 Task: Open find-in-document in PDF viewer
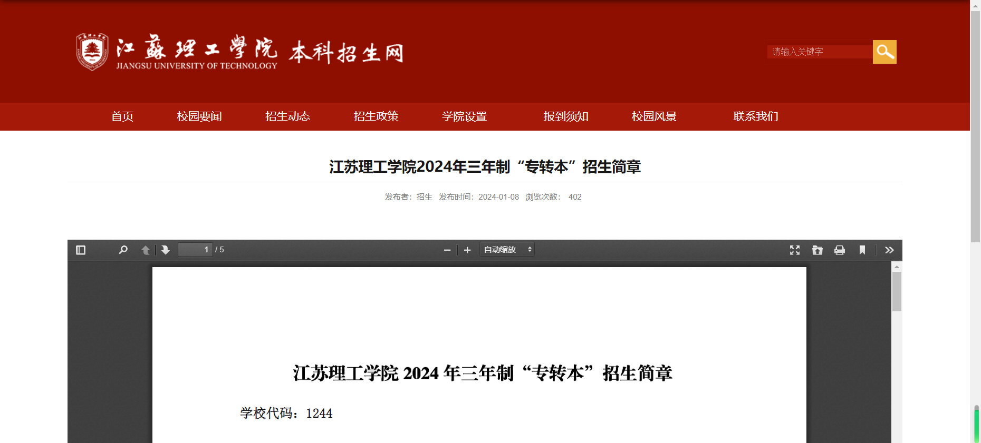123,250
